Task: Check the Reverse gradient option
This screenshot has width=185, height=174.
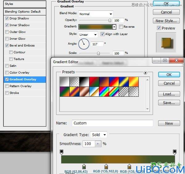Action: pyautogui.click(x=121, y=27)
